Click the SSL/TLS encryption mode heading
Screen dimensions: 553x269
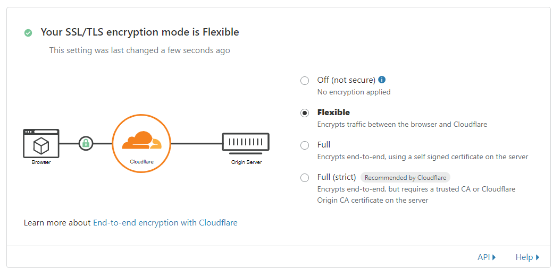tap(140, 32)
